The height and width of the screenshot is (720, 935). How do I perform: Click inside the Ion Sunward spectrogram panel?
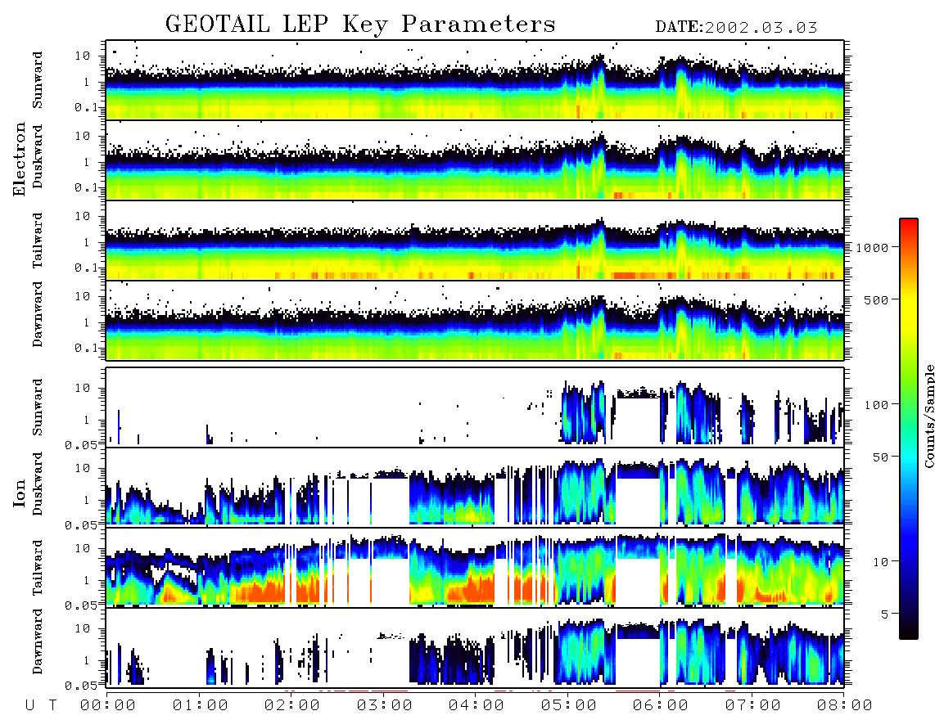pyautogui.click(x=475, y=407)
